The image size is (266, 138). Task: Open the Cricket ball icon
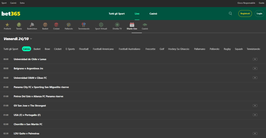[56, 25]
